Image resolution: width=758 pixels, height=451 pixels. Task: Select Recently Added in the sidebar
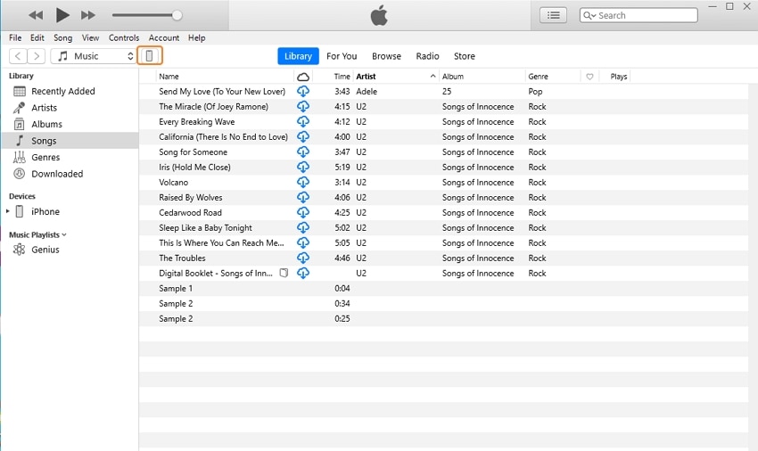[x=70, y=91]
